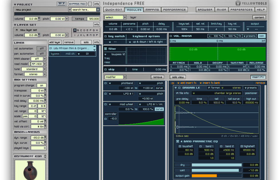Click the remove layer button
The height and width of the screenshot is (180, 280).
click(x=69, y=42)
